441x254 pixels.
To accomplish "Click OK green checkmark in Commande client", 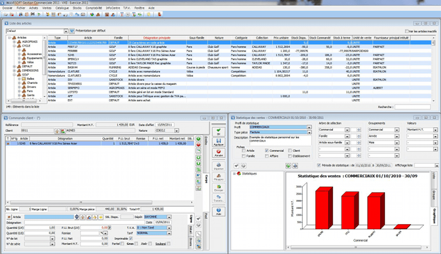I will tap(218, 131).
